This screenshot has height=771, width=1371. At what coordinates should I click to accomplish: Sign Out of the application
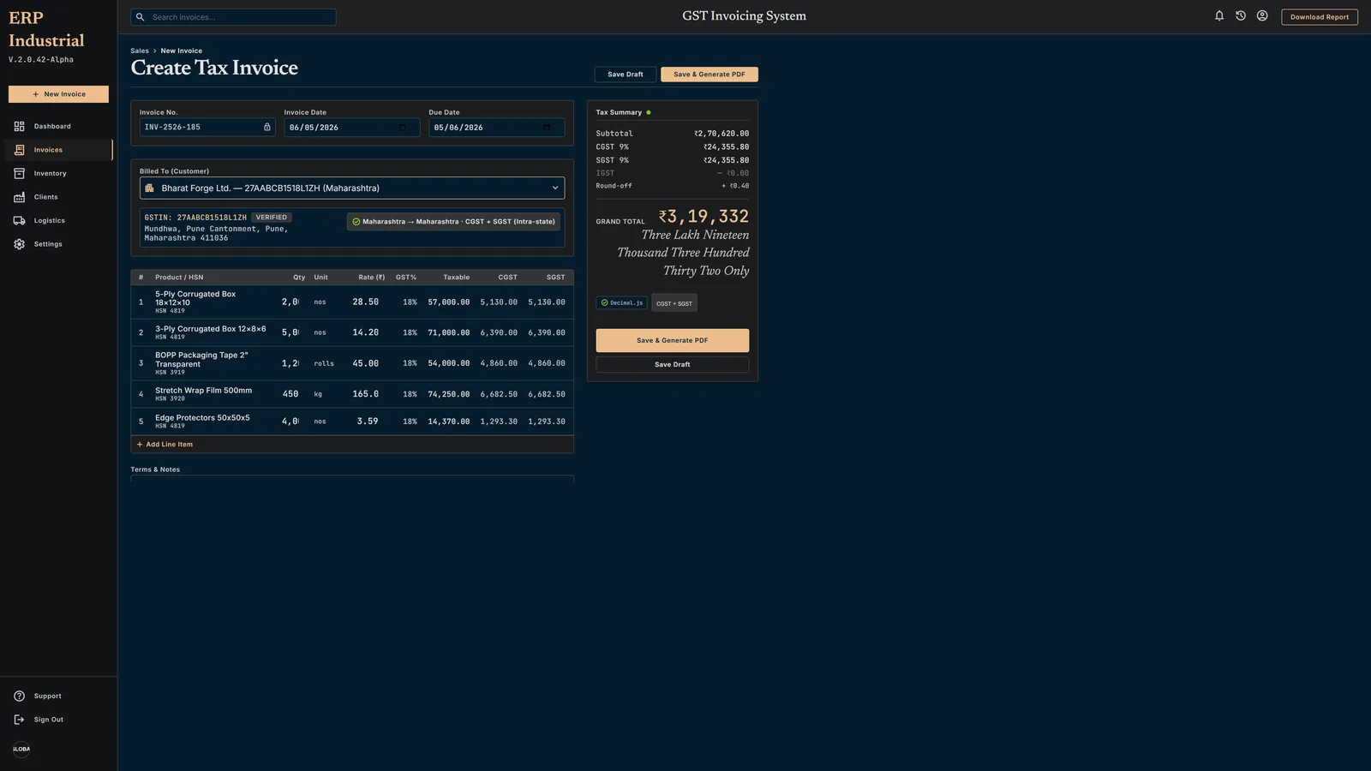58,720
